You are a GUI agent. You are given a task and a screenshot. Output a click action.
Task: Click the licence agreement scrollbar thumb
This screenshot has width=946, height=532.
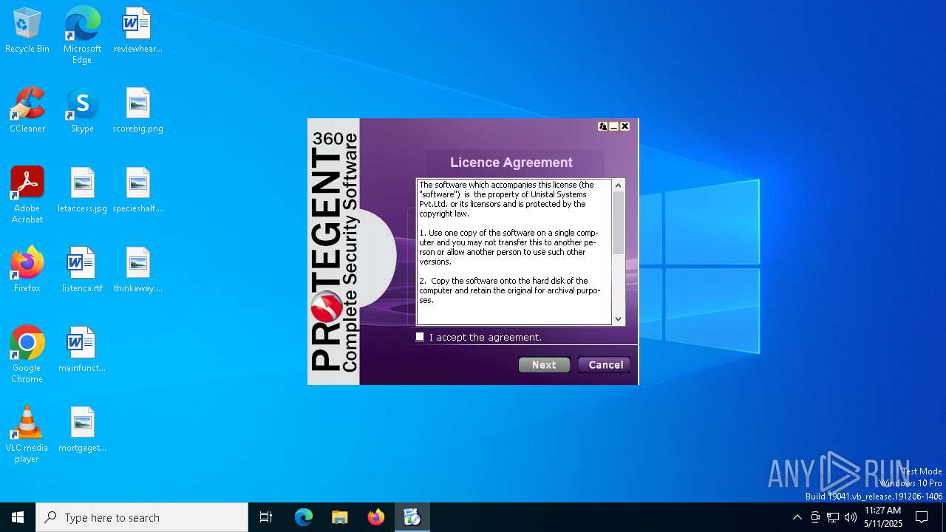pos(619,222)
